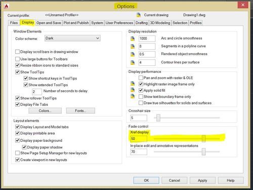The image size is (253, 190).
Task: Click the Xref display value field
Action: click(139, 139)
